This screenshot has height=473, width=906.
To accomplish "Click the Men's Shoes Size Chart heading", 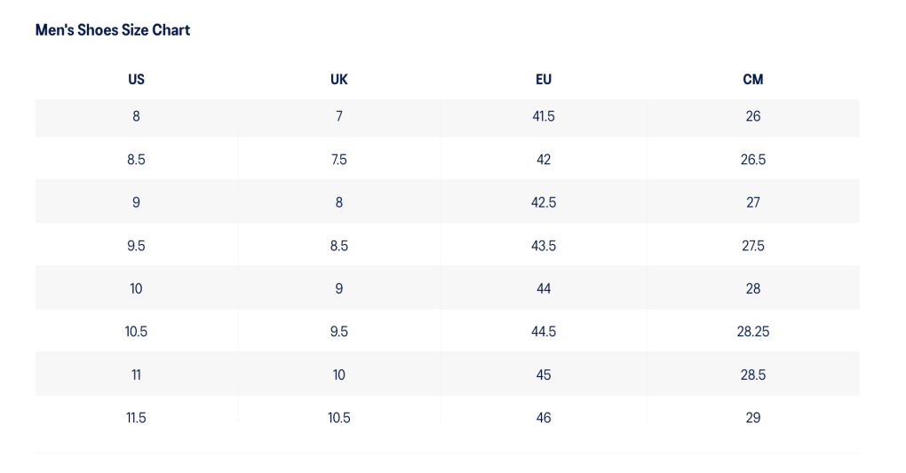I will click(x=113, y=30).
